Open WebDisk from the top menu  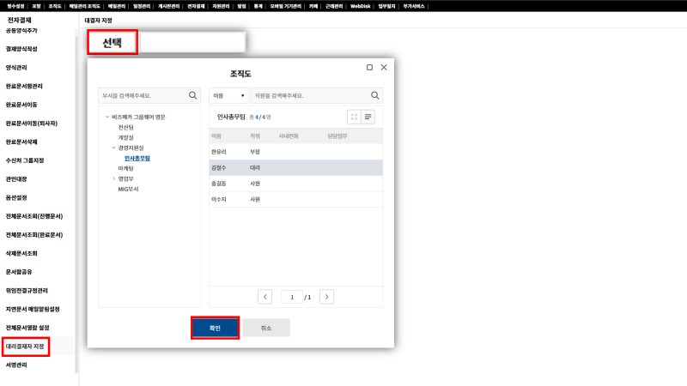(x=360, y=5)
